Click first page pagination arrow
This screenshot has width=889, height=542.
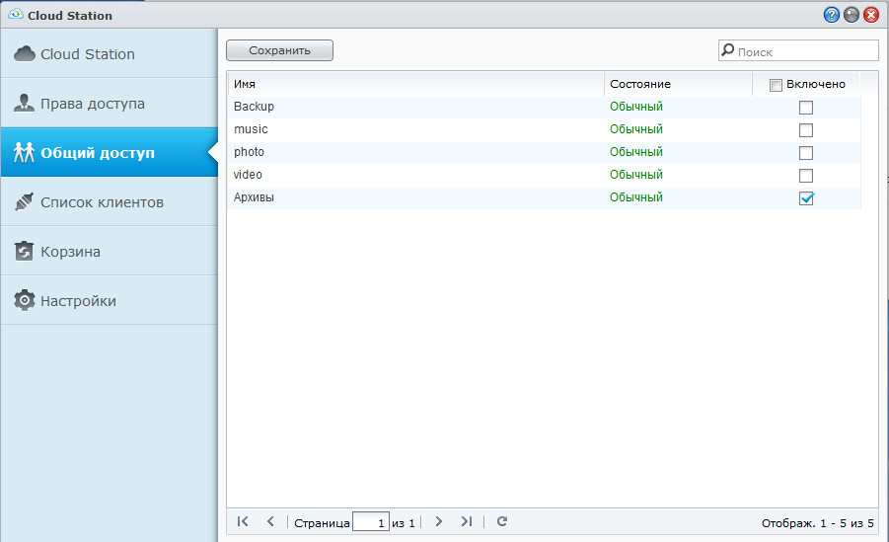pos(243,521)
